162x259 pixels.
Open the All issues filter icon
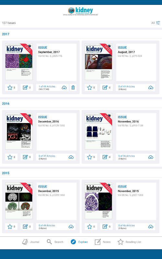[x=158, y=23]
